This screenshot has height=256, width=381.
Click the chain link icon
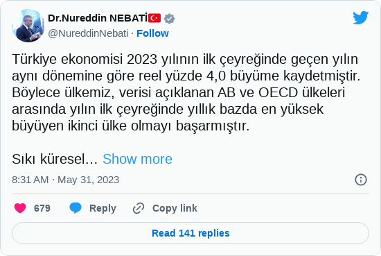[x=139, y=208]
